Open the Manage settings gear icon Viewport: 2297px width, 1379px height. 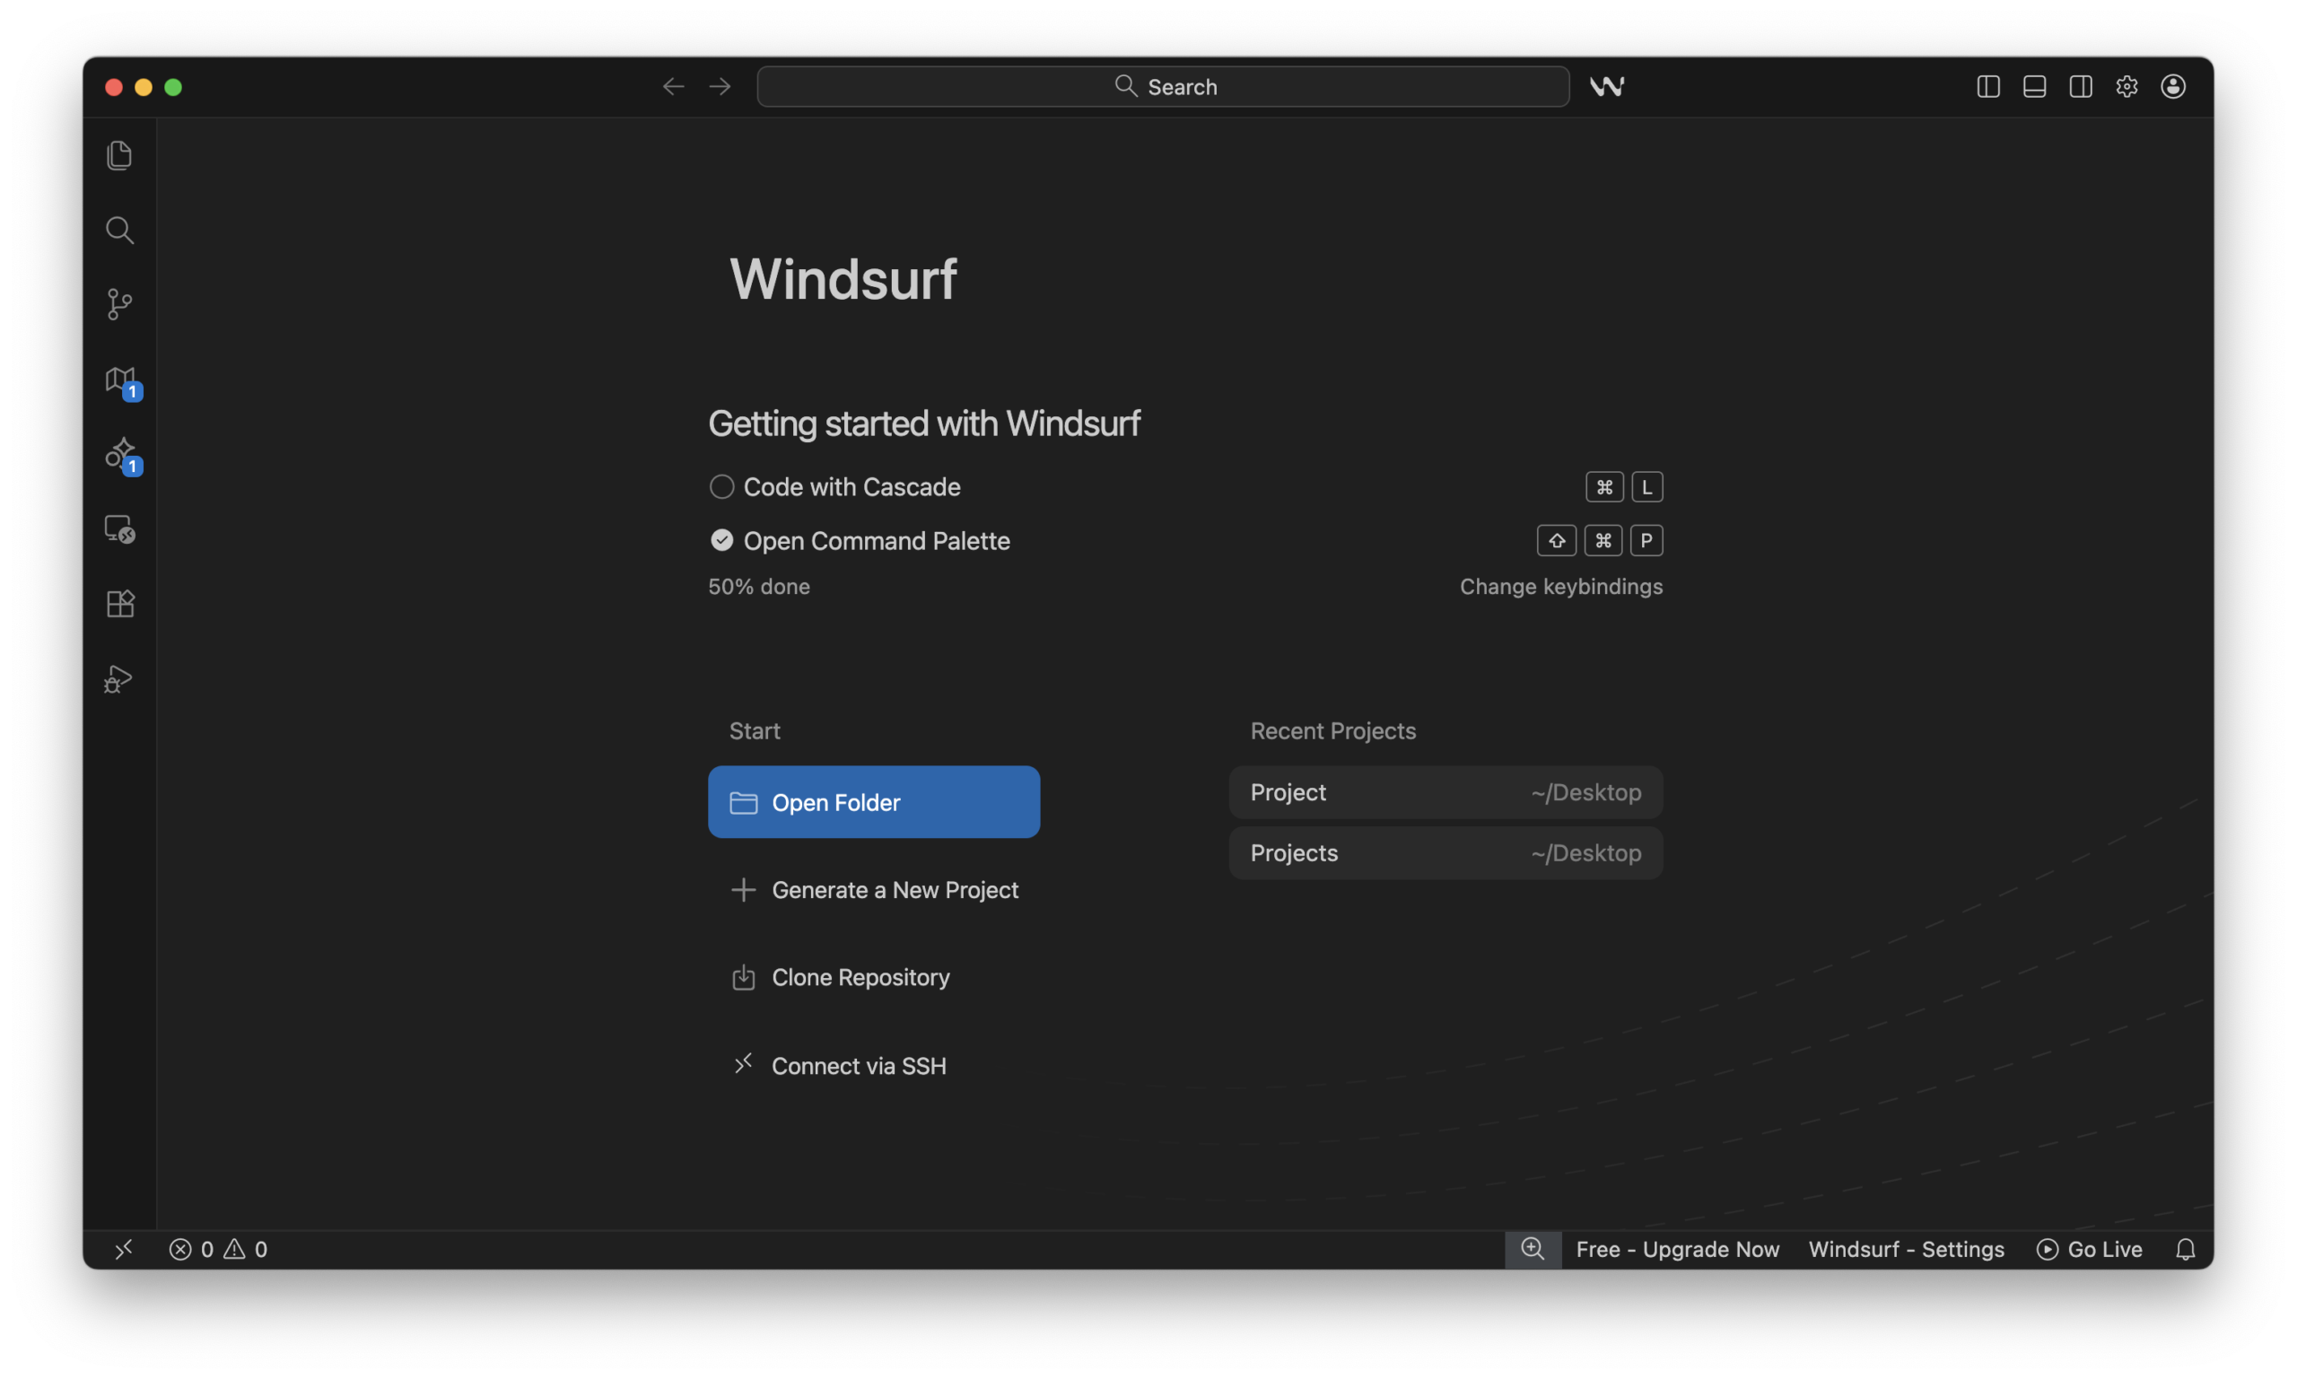[x=2127, y=85]
